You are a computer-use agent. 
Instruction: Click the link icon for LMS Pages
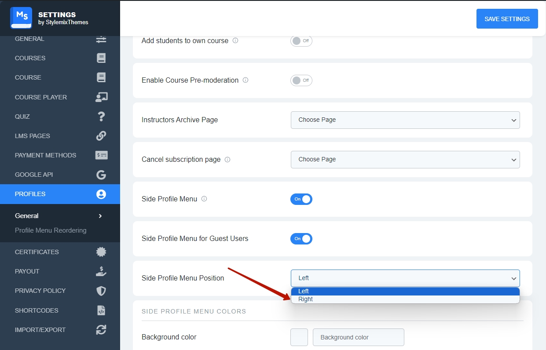coord(101,136)
